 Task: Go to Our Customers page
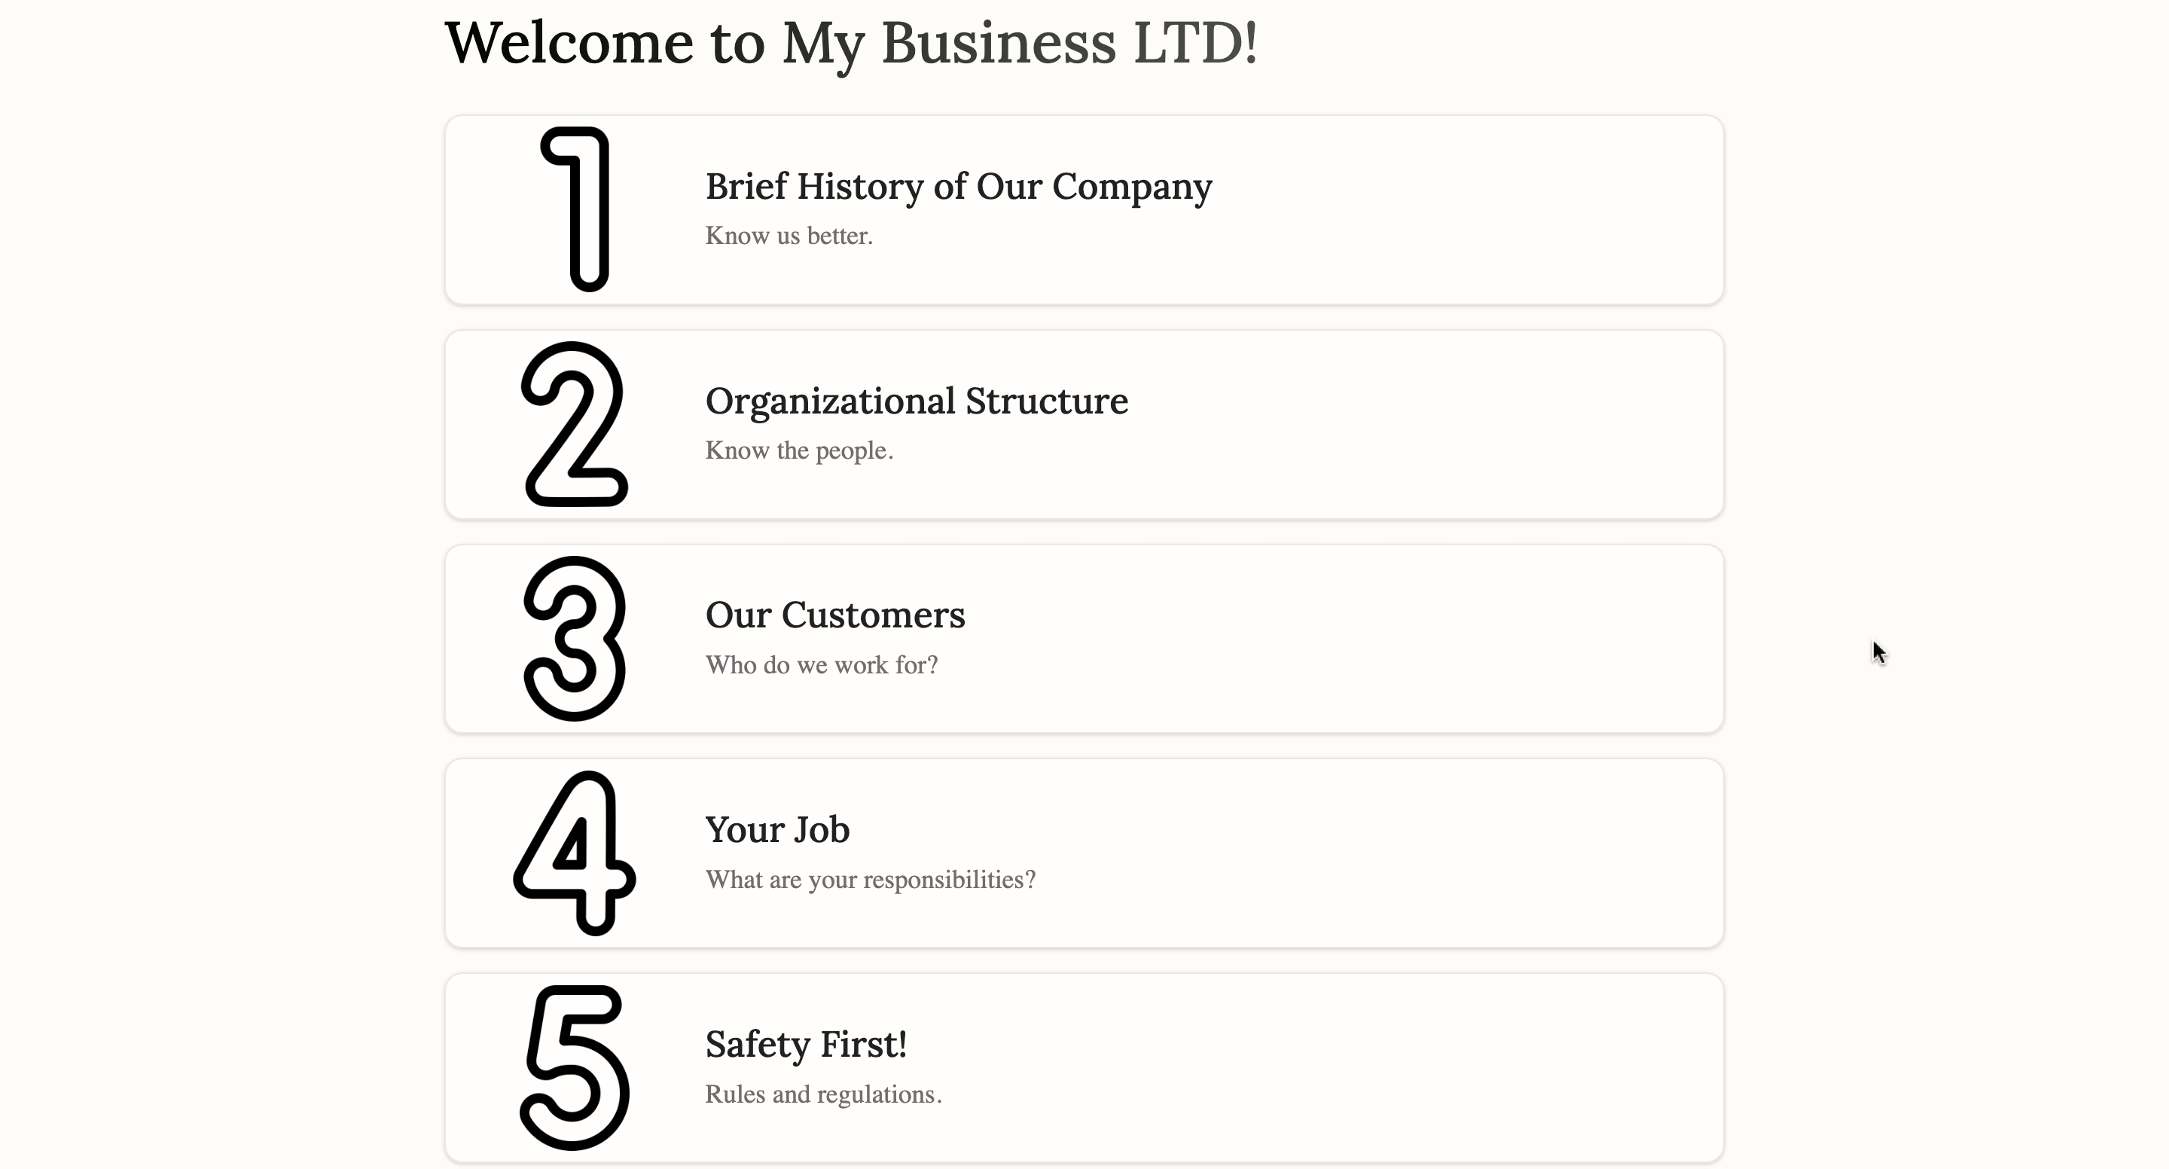pos(834,615)
